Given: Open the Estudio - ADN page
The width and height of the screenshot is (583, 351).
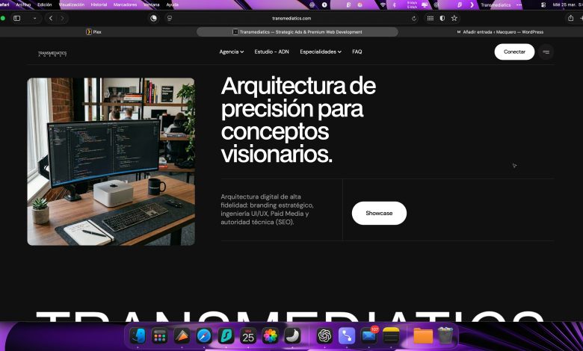Looking at the screenshot, I should pyautogui.click(x=271, y=52).
